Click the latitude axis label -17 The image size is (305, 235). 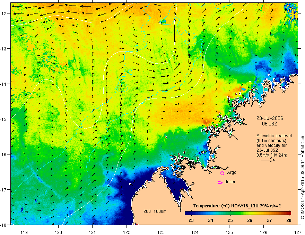pyautogui.click(x=3, y=190)
